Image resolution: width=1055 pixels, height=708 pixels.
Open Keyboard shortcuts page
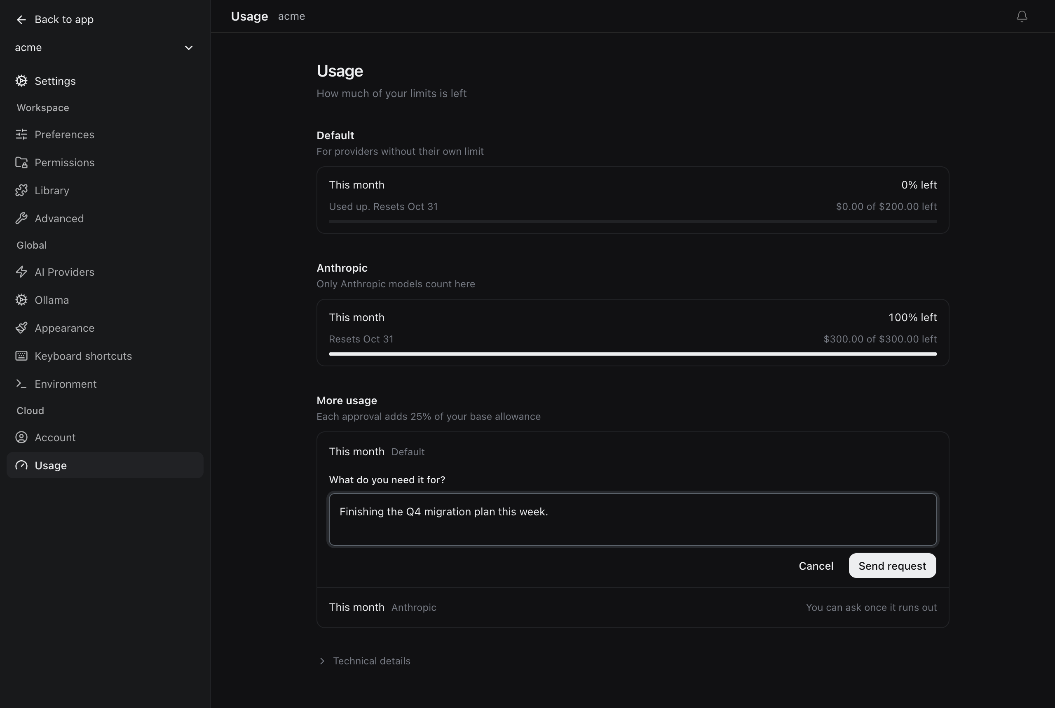[x=105, y=356]
